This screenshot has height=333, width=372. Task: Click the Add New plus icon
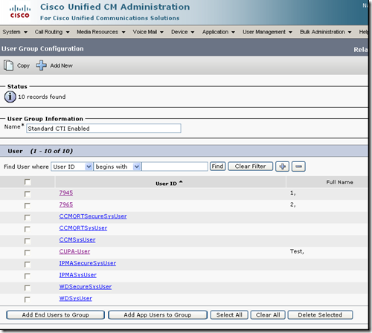point(41,65)
